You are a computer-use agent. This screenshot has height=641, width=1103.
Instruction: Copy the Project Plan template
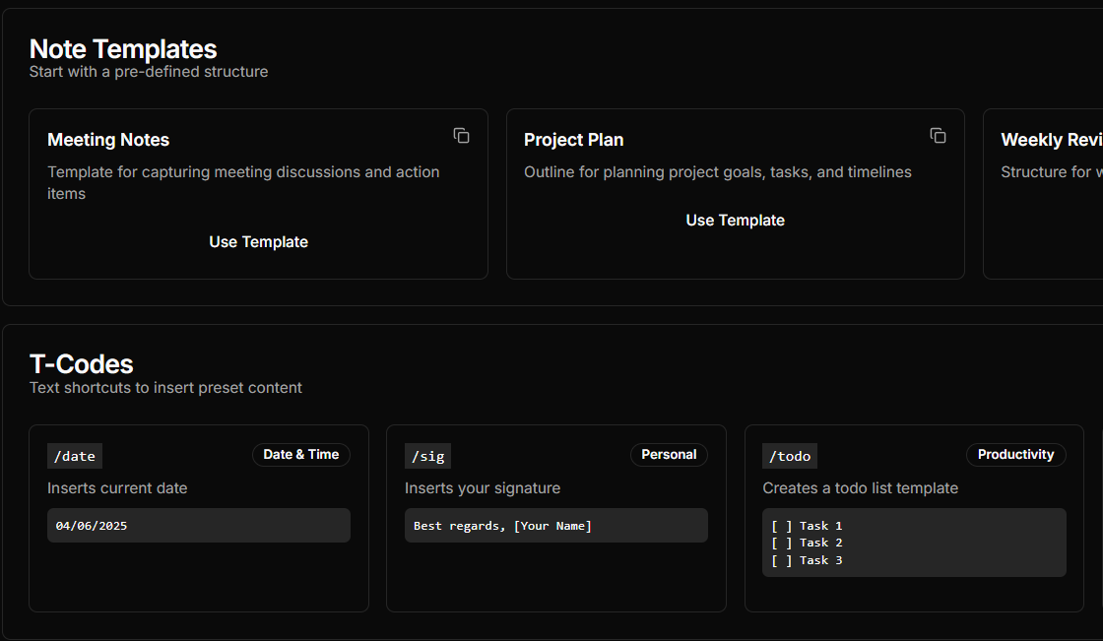pyautogui.click(x=938, y=136)
